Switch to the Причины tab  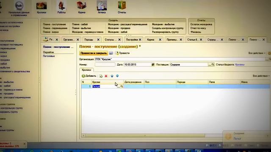point(172,40)
